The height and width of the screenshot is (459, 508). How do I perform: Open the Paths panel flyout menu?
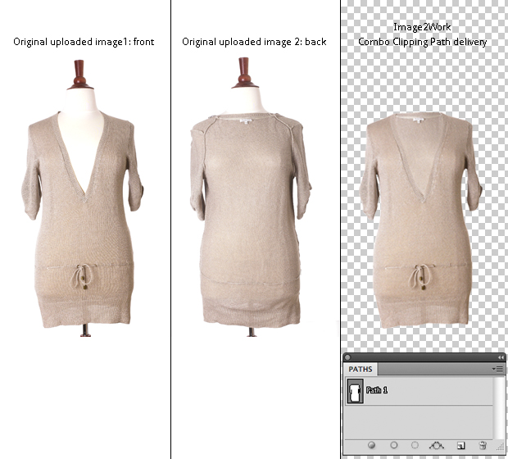497,369
